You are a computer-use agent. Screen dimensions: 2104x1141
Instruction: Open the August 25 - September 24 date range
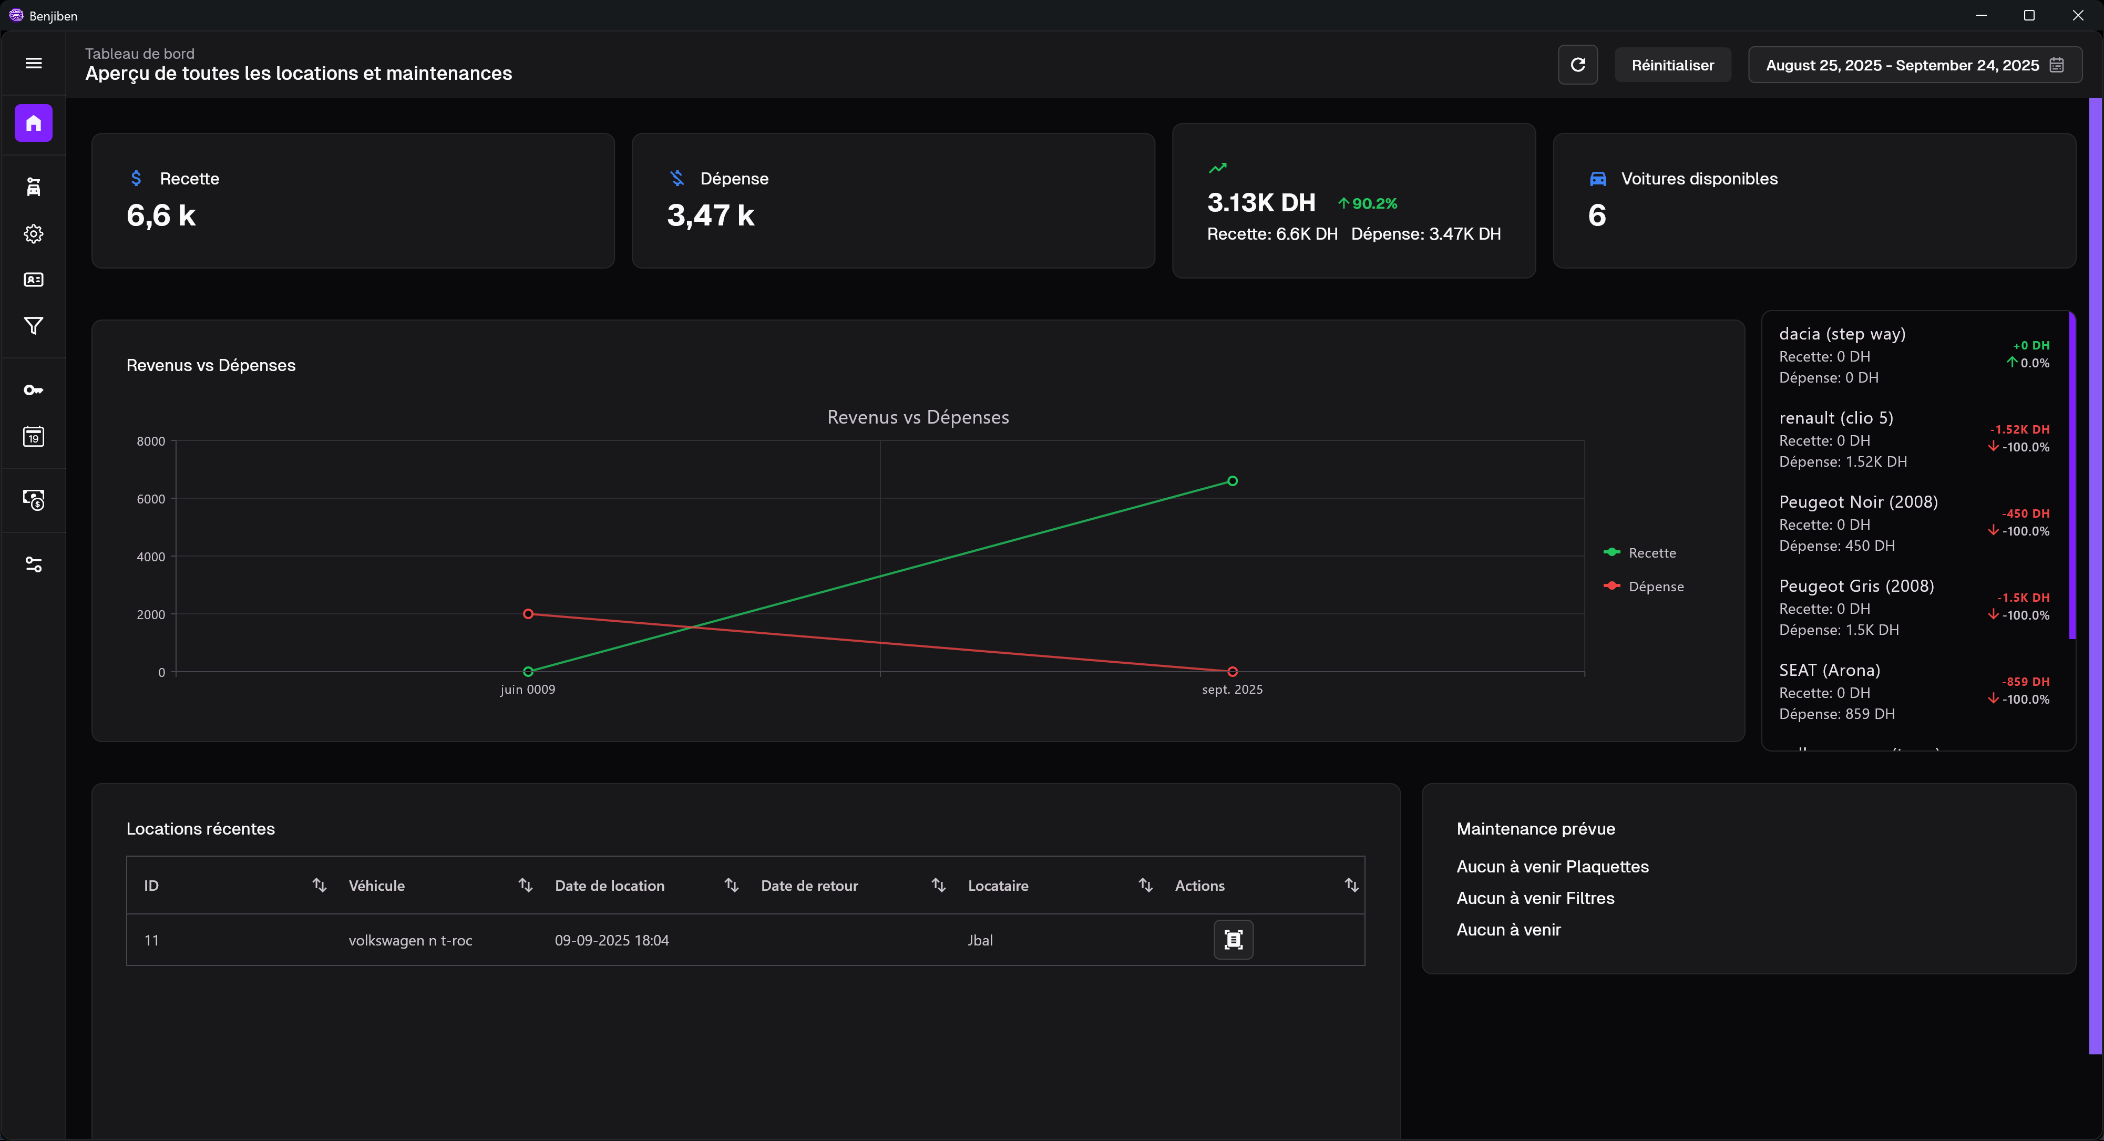1899,65
